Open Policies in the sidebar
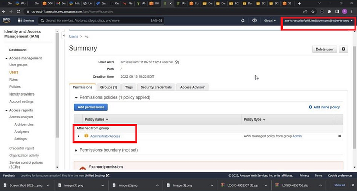 click(15, 87)
